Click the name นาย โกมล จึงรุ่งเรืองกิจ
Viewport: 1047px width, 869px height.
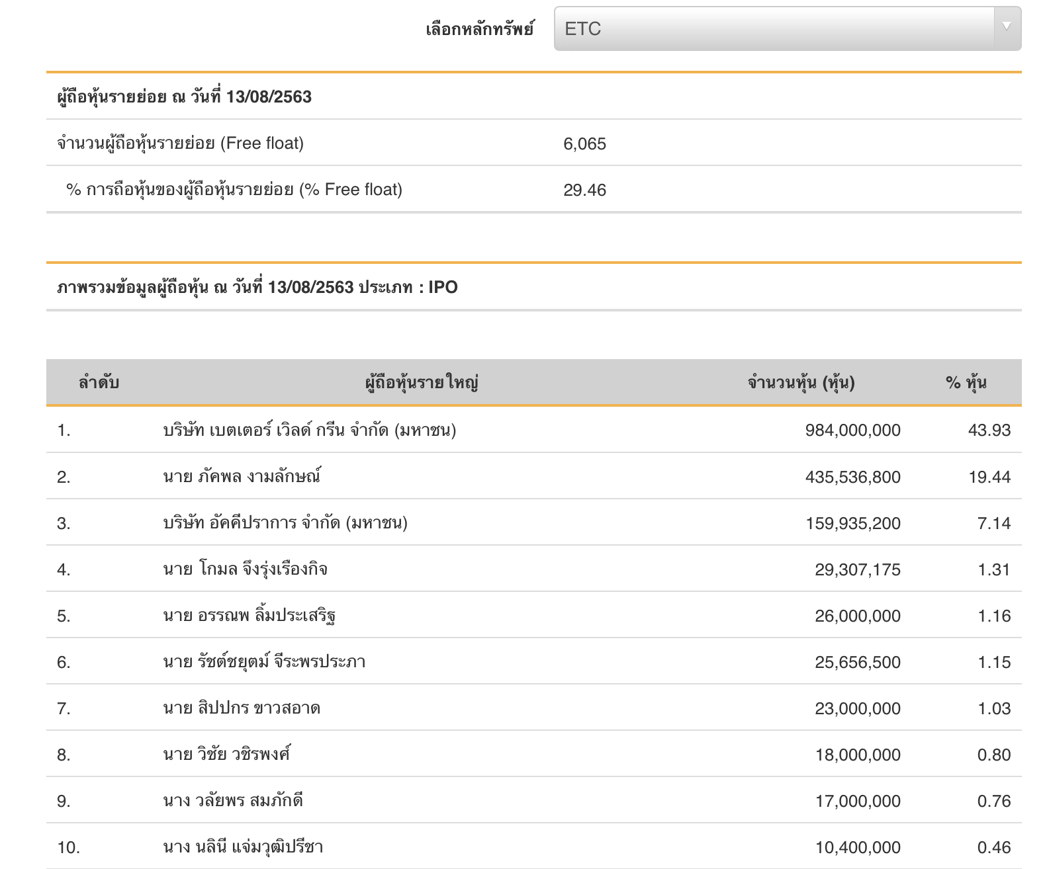point(245,569)
